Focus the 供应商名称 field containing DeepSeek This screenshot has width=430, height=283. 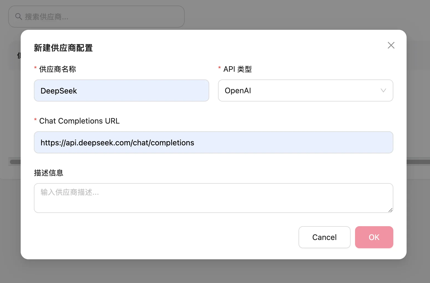click(121, 90)
